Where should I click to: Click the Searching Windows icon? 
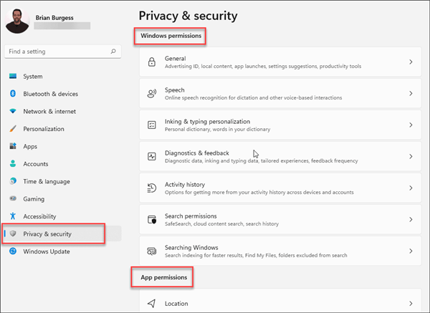point(151,251)
